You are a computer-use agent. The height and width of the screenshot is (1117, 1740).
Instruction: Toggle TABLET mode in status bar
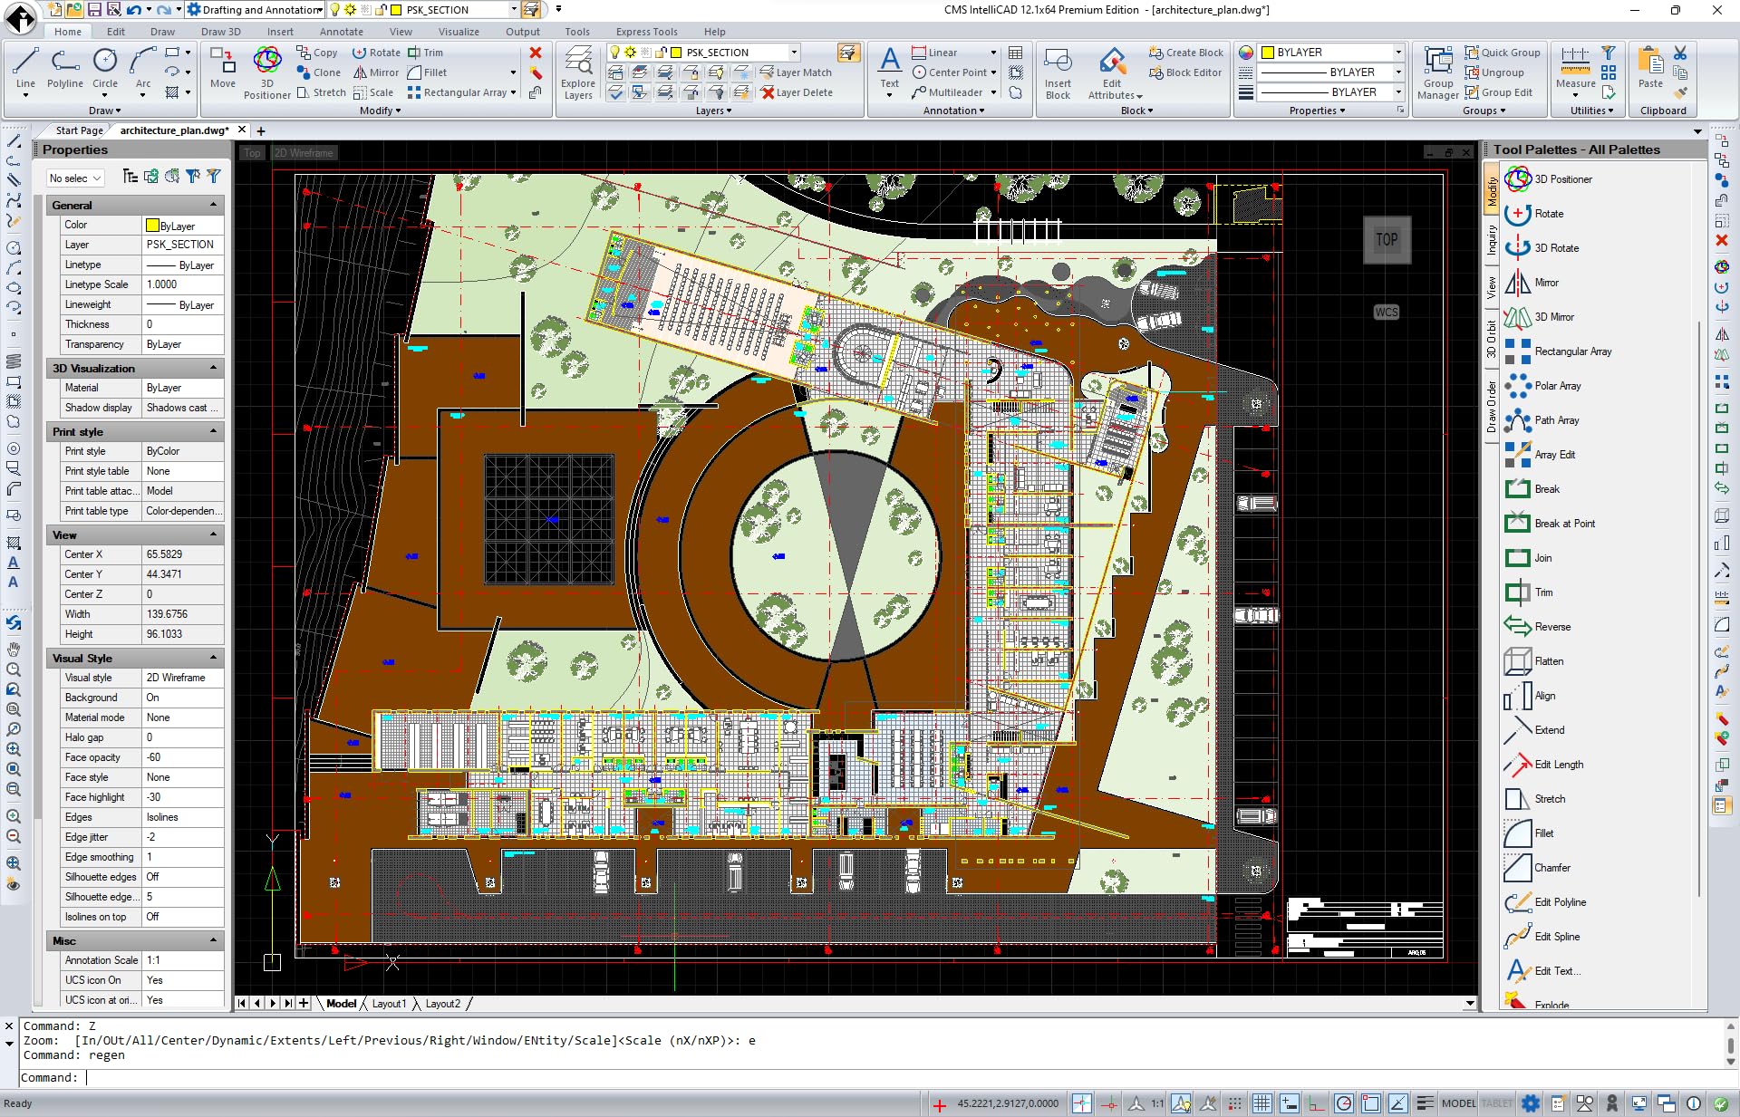coord(1496,1103)
